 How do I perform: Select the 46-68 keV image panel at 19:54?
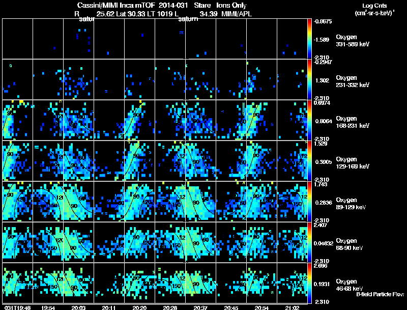click(x=48, y=283)
